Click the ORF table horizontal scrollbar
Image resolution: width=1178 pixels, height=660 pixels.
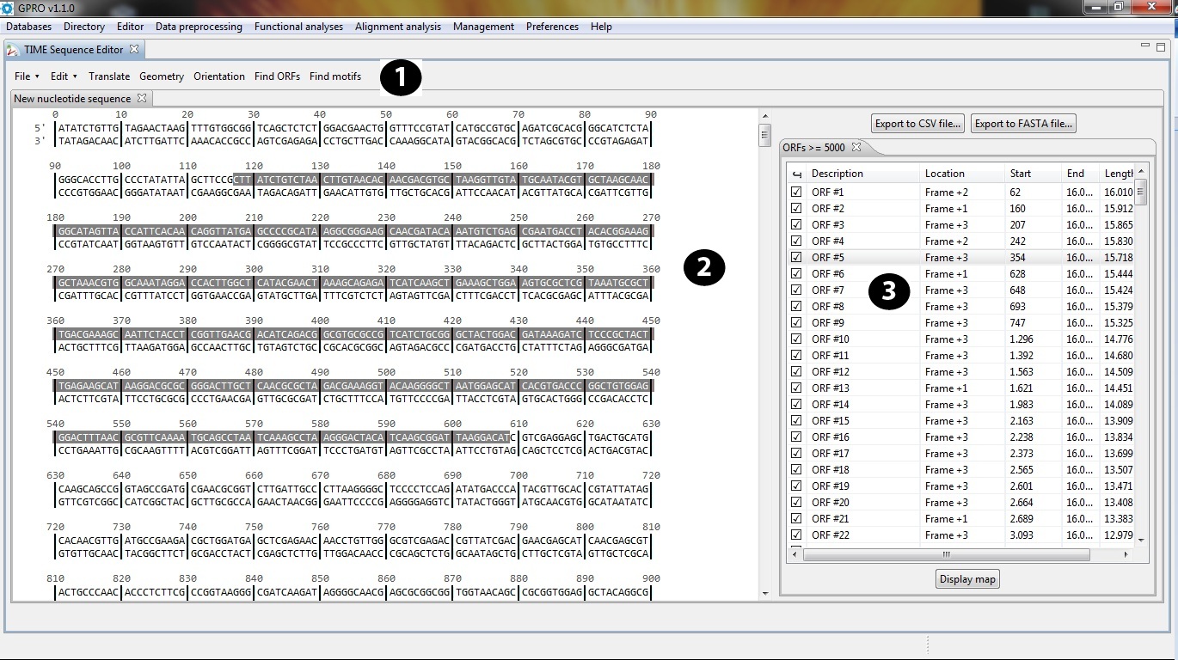(x=946, y=555)
